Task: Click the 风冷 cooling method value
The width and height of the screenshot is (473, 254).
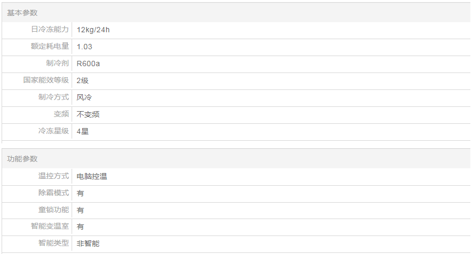Action: (84, 97)
